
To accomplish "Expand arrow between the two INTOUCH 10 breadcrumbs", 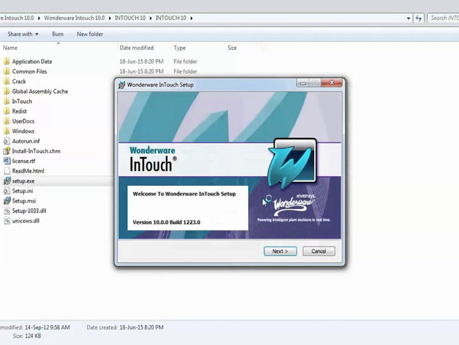I will (150, 18).
